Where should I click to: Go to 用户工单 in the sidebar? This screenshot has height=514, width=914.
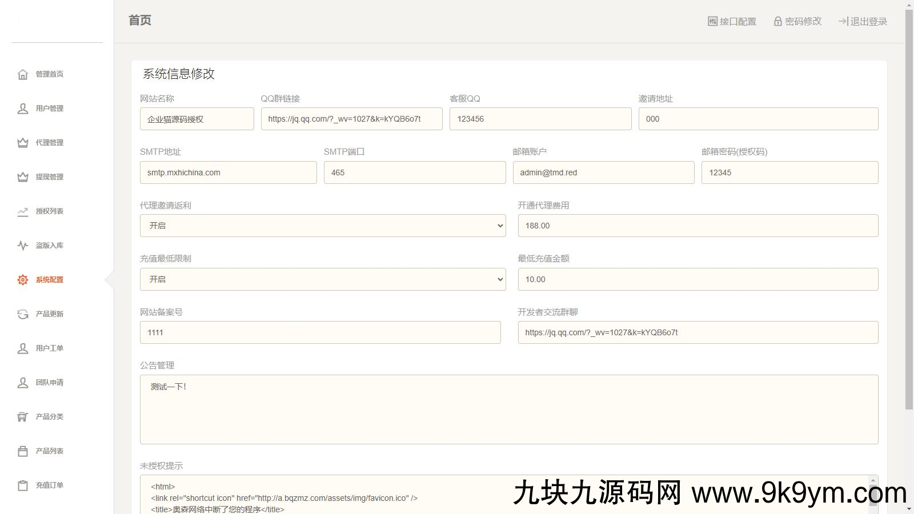click(49, 348)
